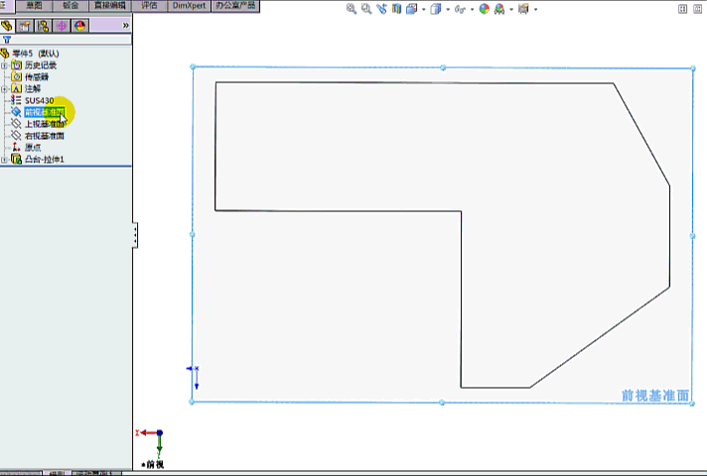The width and height of the screenshot is (707, 476).
Task: Click the feature tree panel collapse handle
Action: click(135, 235)
